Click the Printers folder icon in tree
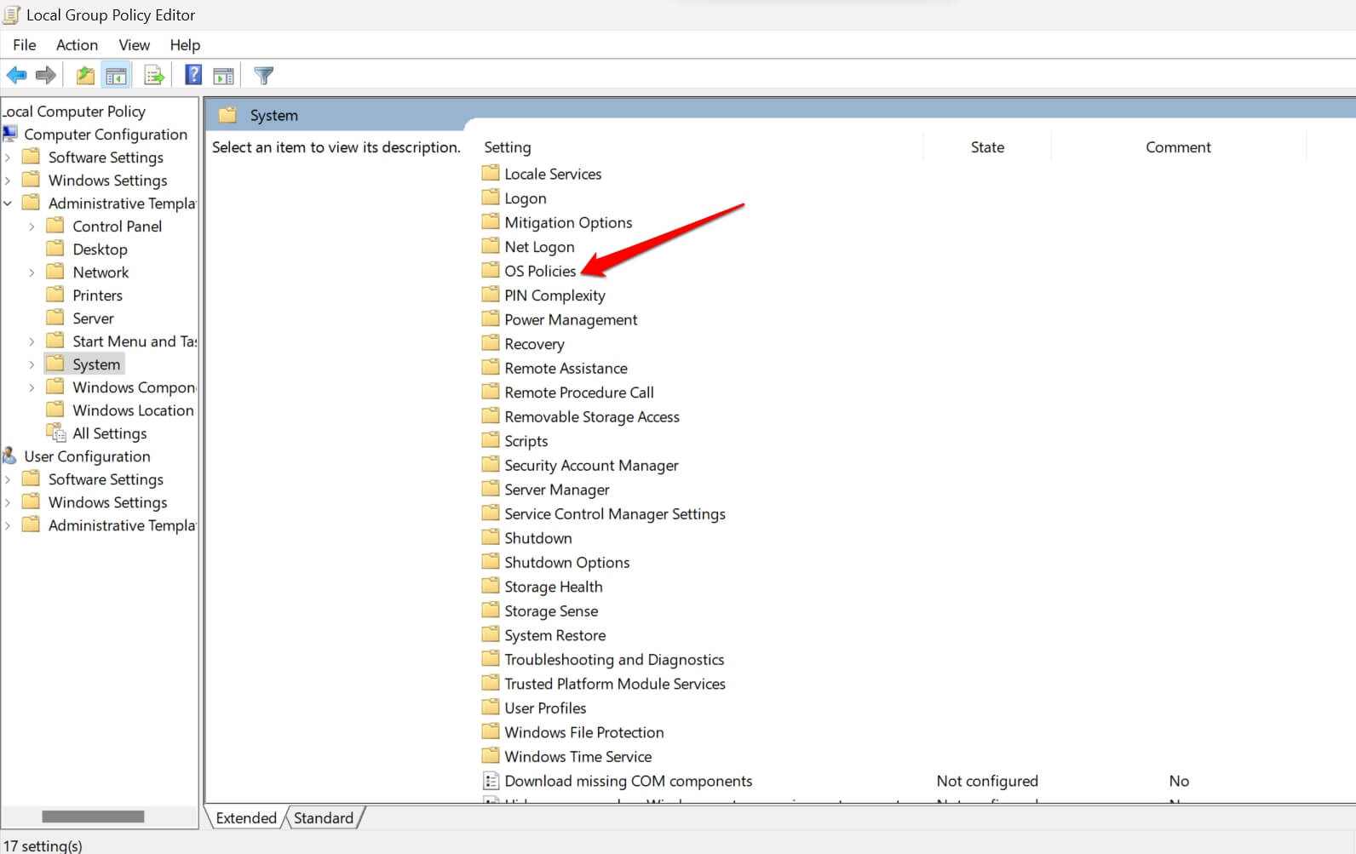 pos(55,294)
